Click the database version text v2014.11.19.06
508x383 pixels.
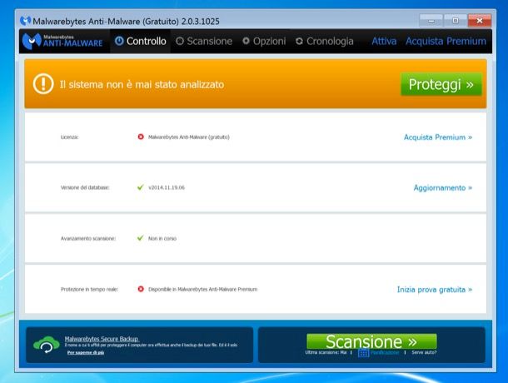167,187
